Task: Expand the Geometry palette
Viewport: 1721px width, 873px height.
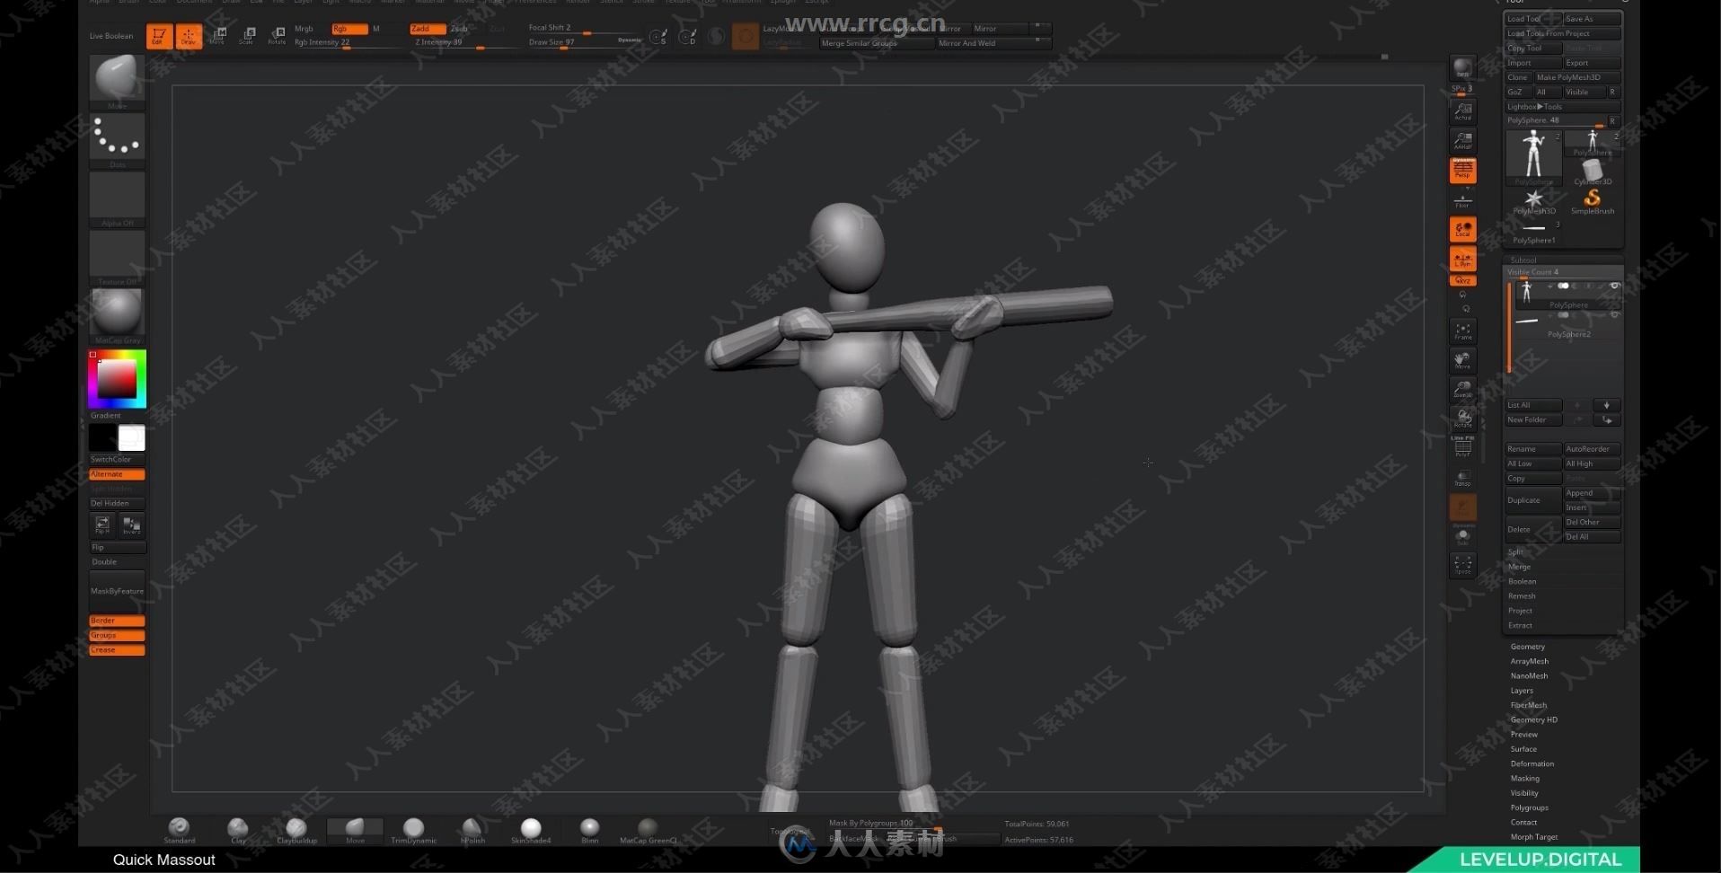Action: (1528, 647)
